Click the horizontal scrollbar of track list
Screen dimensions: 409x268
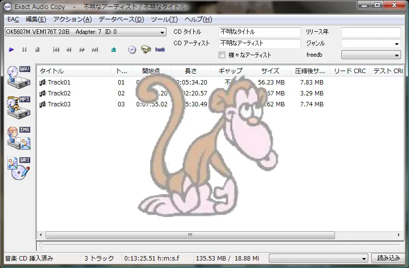pos(189,235)
